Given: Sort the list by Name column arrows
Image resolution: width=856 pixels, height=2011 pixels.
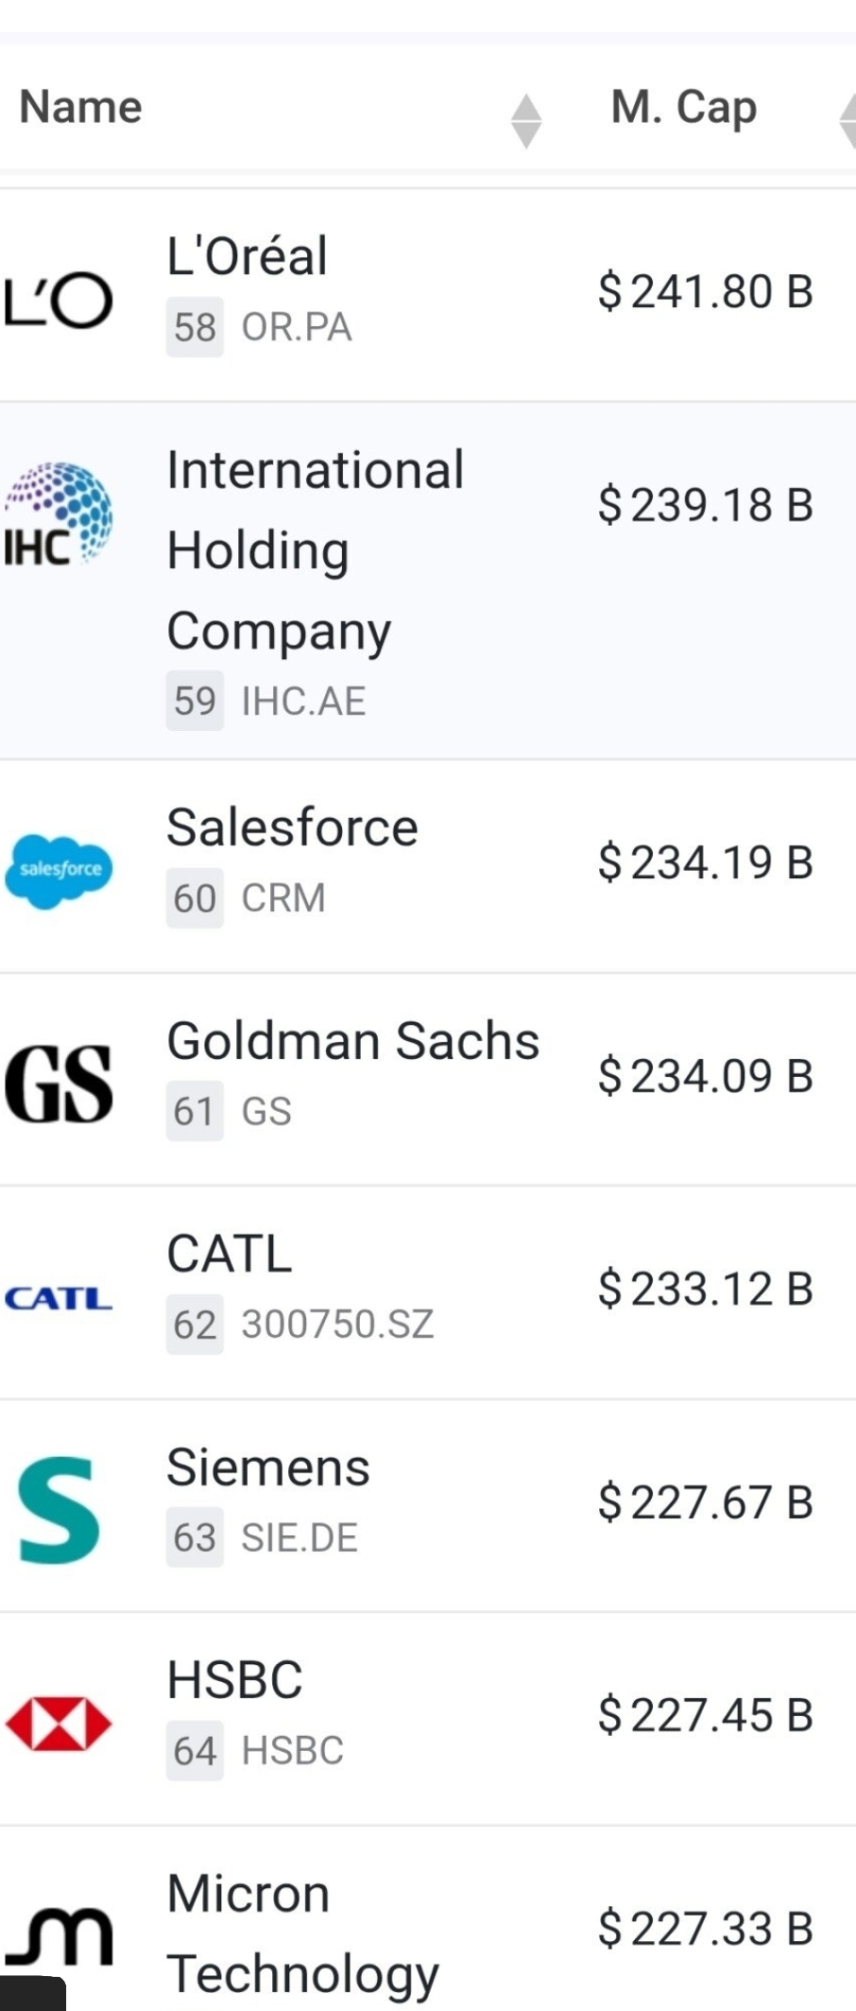Looking at the screenshot, I should point(526,121).
